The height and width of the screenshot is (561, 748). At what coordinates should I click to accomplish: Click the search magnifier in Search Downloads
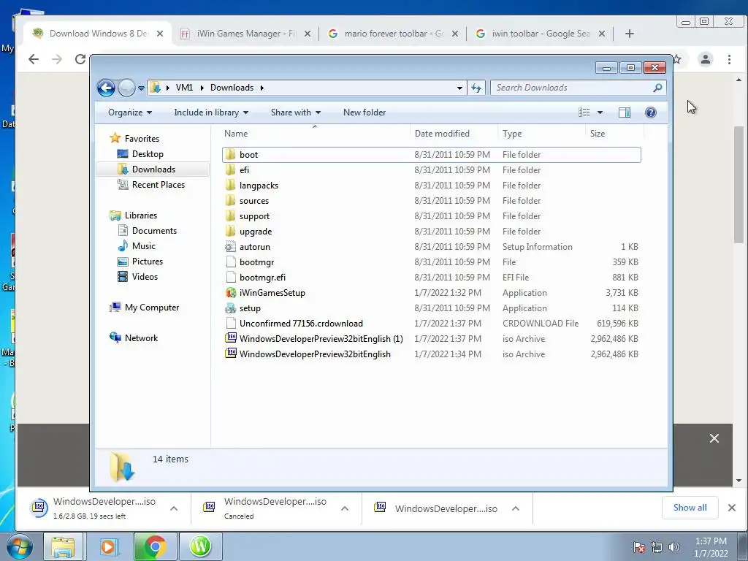click(x=657, y=88)
